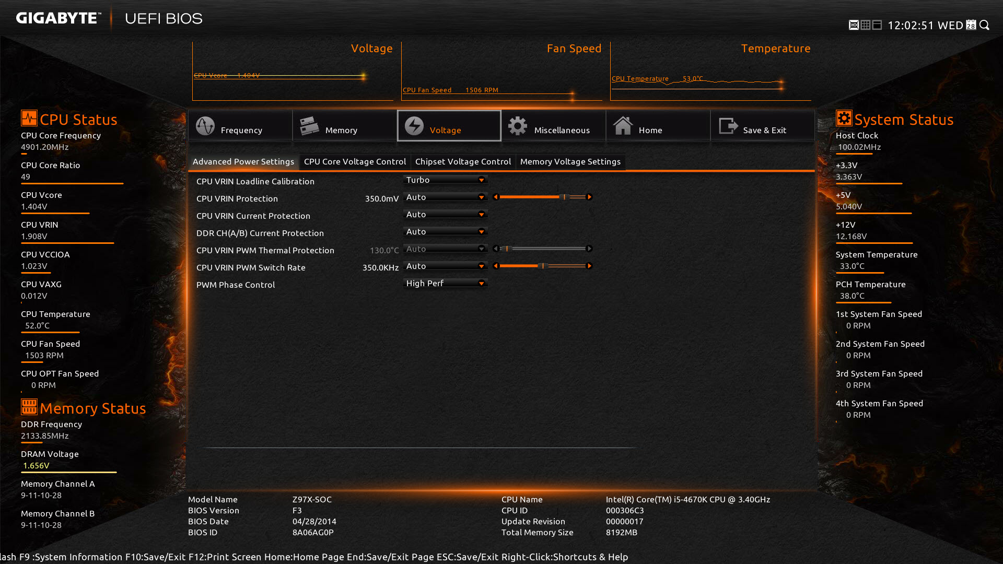Click the Temperature graph panel
Image resolution: width=1003 pixels, height=564 pixels.
710,72
